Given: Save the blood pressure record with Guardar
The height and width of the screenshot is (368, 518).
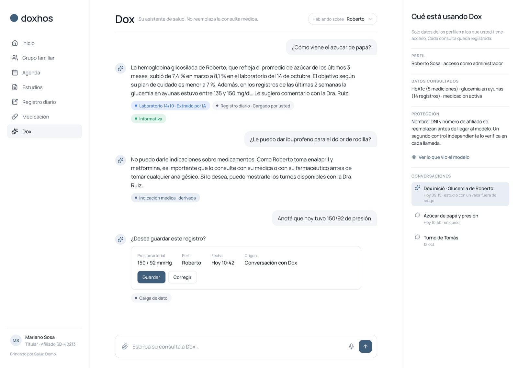Looking at the screenshot, I should pos(151,277).
